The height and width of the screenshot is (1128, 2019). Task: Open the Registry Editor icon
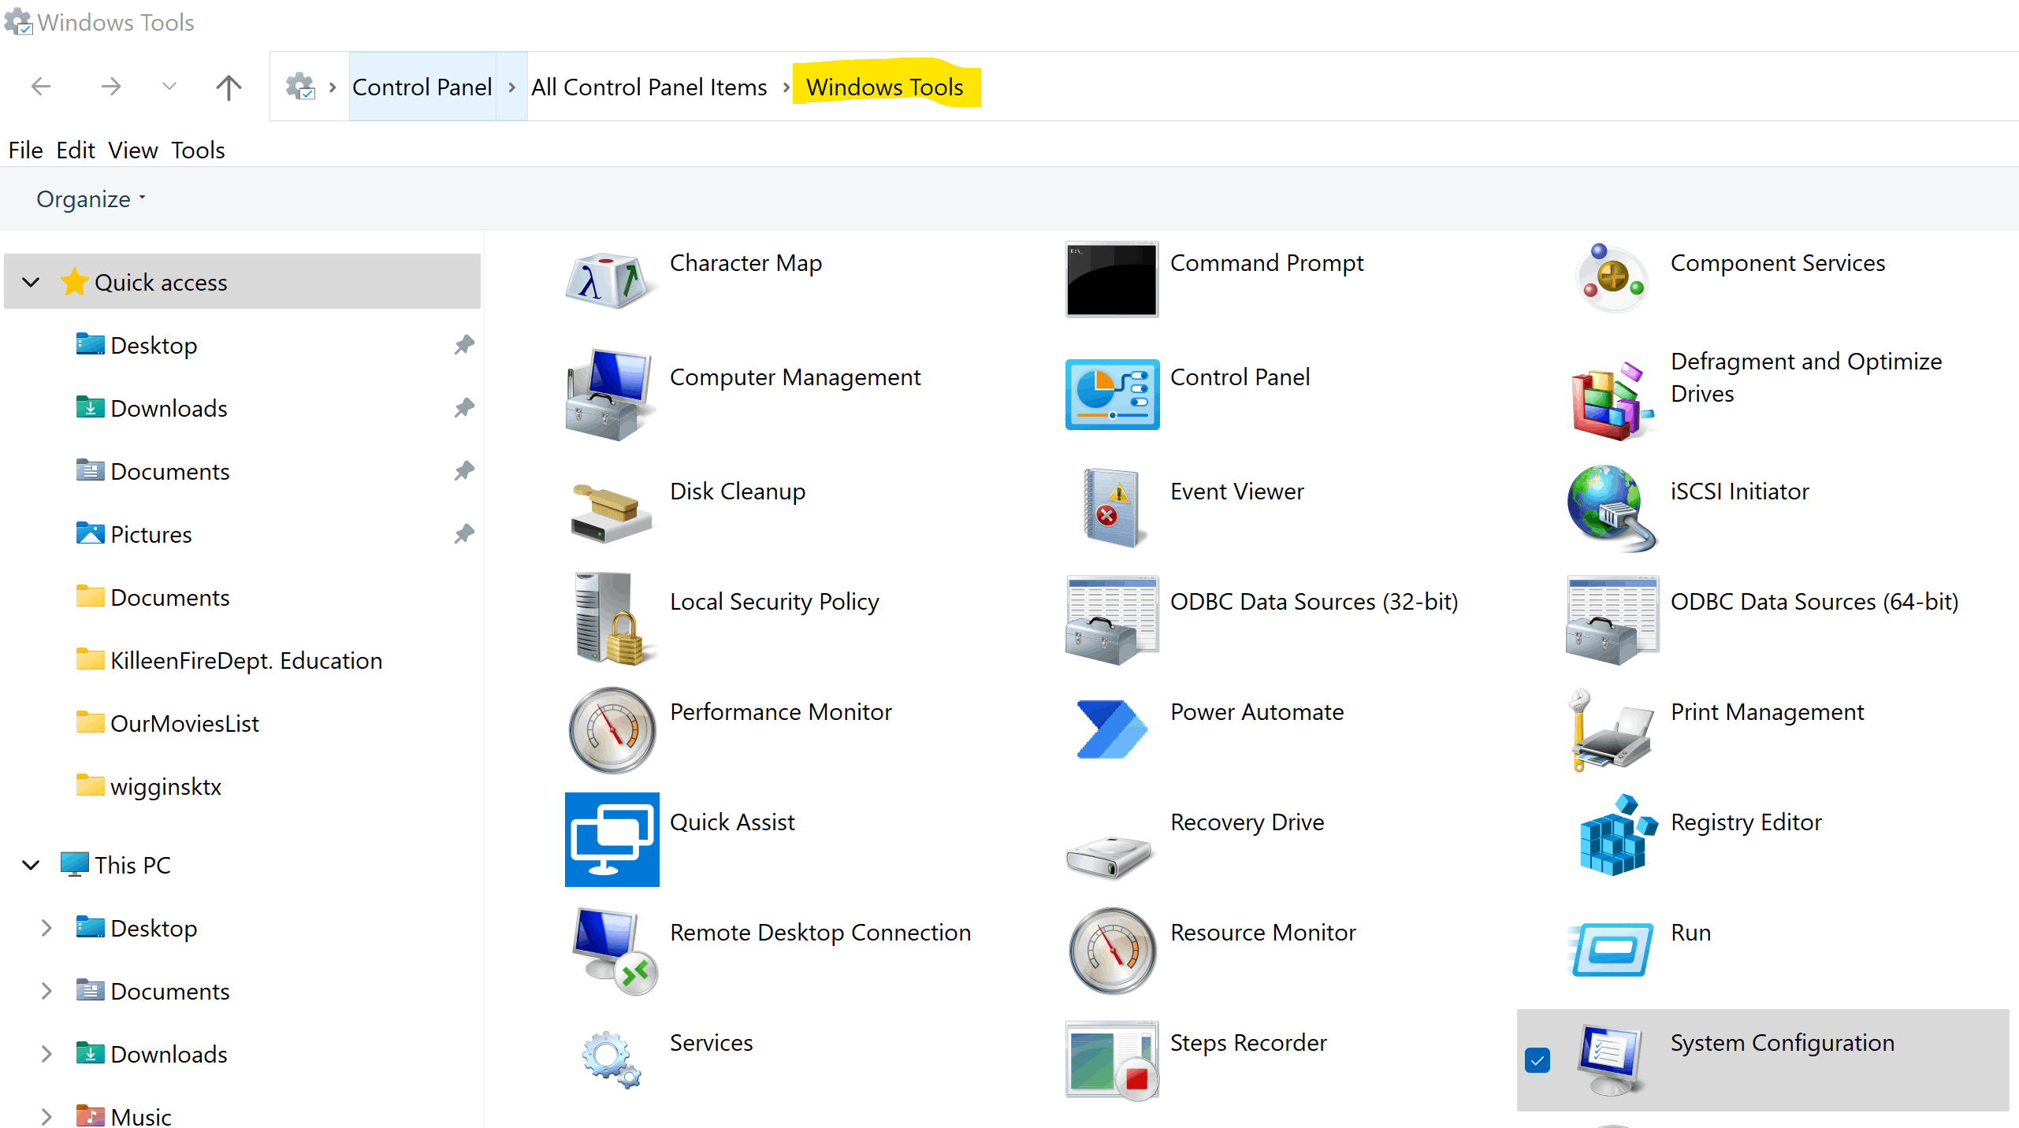click(1613, 837)
